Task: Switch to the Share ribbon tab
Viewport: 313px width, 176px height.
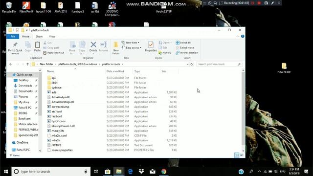Action: (x=39, y=36)
